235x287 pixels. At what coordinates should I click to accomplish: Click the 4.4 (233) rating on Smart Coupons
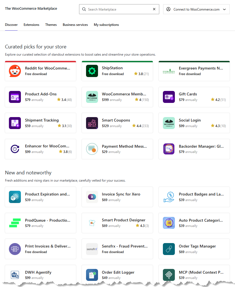[140, 126]
